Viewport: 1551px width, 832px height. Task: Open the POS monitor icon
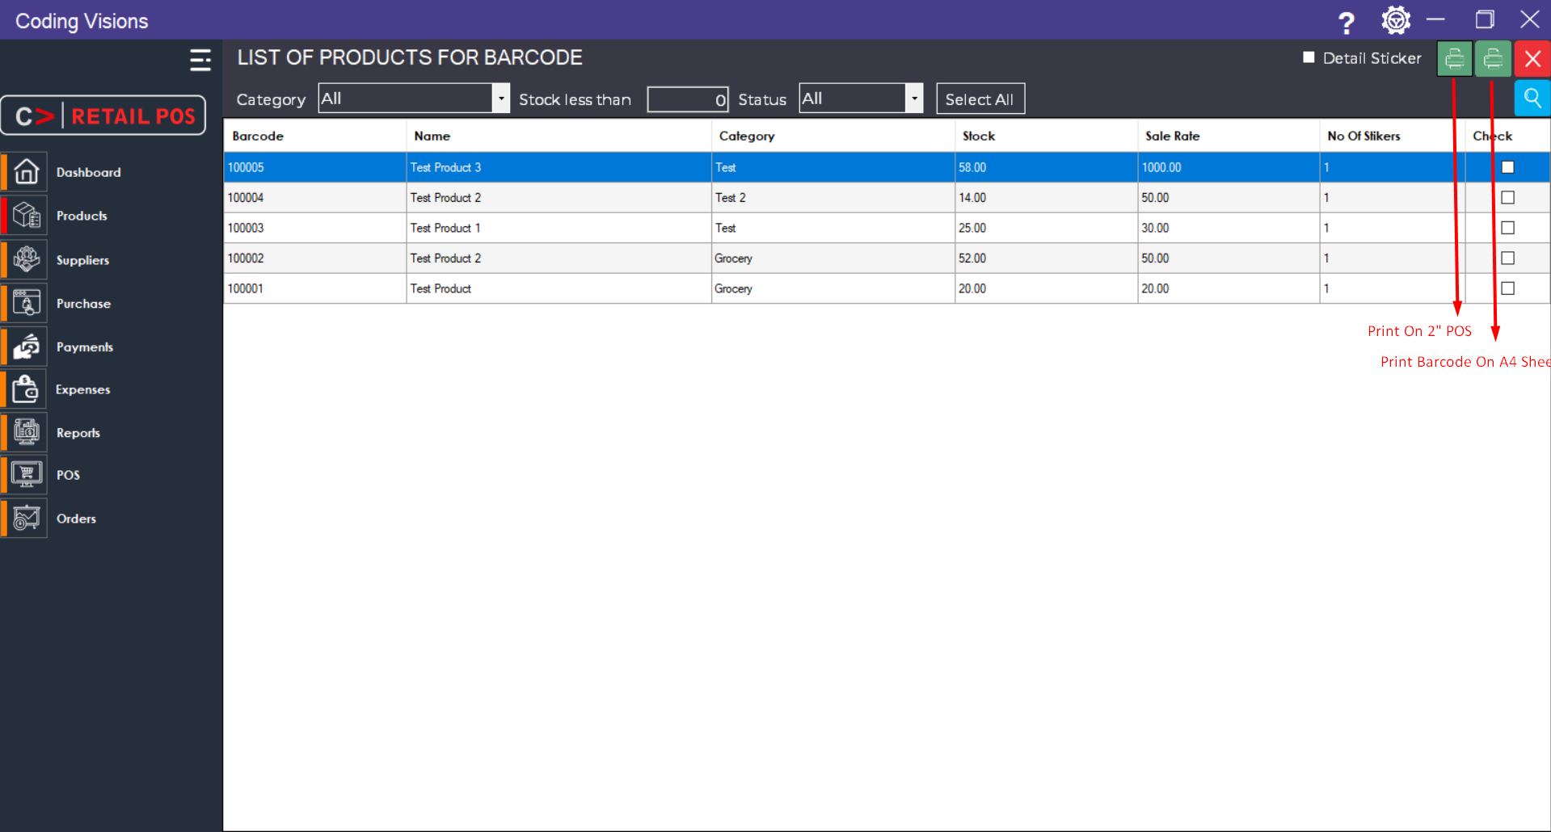tap(27, 475)
